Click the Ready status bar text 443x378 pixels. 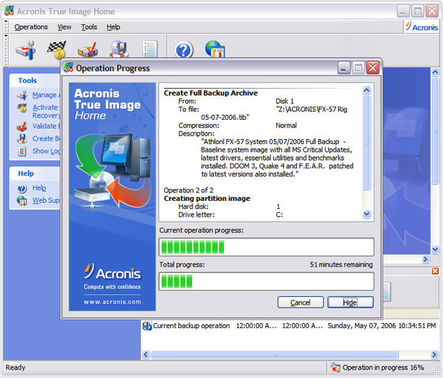pos(15,368)
